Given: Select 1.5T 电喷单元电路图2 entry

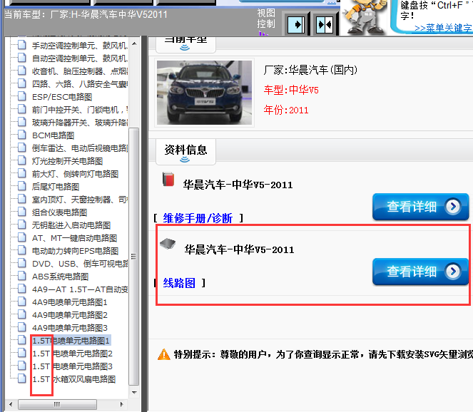Looking at the screenshot, I should coord(72,354).
